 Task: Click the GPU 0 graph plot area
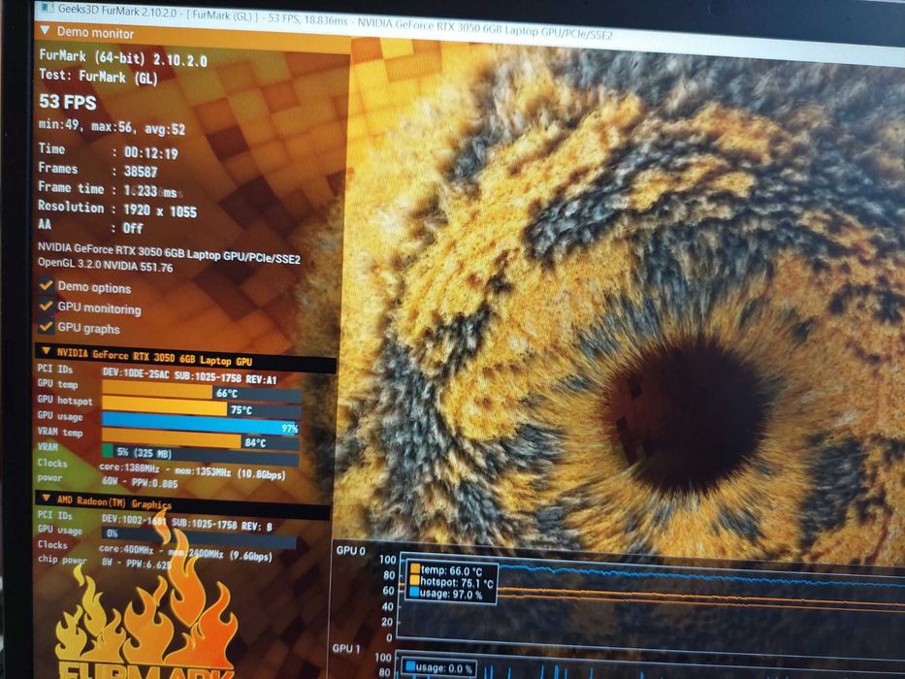(x=652, y=598)
